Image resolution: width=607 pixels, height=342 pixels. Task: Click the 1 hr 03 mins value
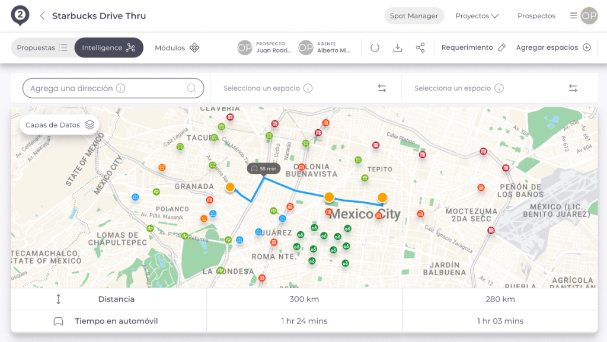500,321
